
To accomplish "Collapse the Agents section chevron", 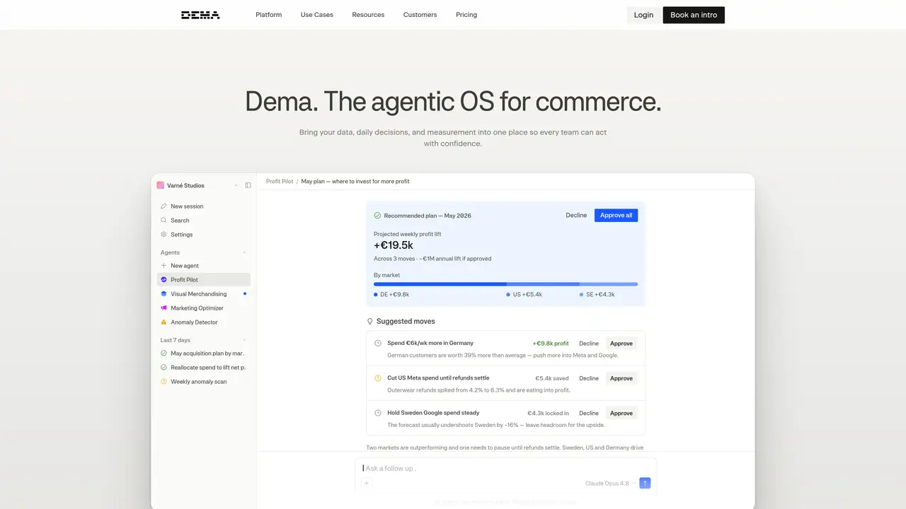I will (245, 252).
